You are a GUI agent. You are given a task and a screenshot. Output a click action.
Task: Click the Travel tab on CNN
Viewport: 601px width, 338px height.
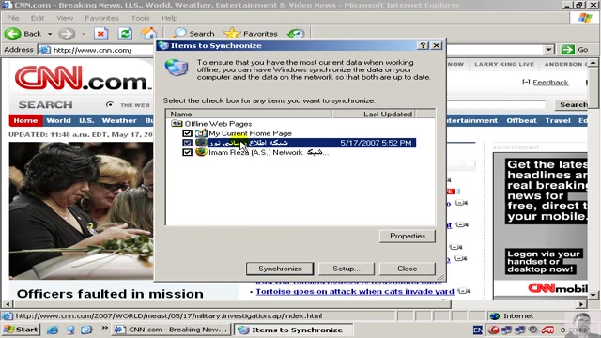pyautogui.click(x=558, y=120)
